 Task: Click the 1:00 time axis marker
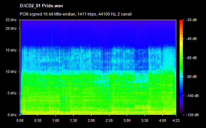pos(55,120)
